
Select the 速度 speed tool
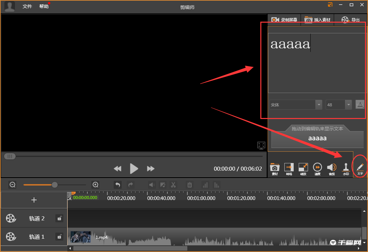pyautogui.click(x=317, y=168)
